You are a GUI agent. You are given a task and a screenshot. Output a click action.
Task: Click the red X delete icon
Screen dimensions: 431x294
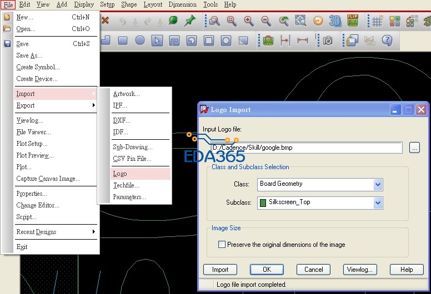pos(105,21)
